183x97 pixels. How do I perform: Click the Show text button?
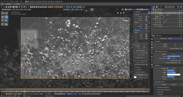(141, 75)
